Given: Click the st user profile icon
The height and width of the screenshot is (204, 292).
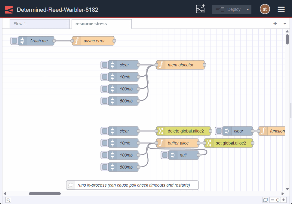Looking at the screenshot, I should 265,9.
